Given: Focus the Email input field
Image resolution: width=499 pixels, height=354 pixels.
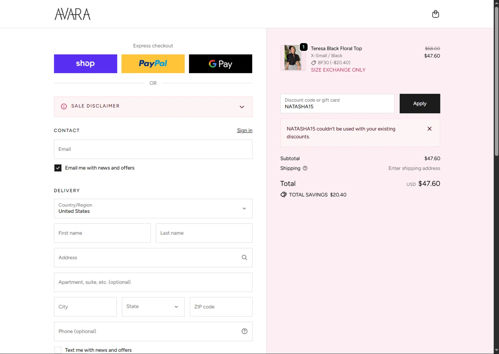Looking at the screenshot, I should [x=153, y=149].
